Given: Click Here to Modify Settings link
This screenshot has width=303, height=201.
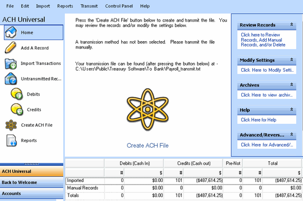Looking at the screenshot, I should [267, 70].
